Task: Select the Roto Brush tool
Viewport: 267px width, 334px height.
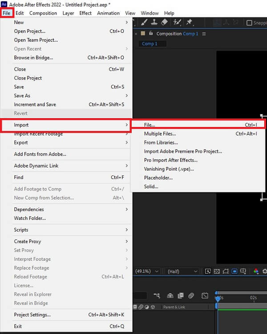Action: [177, 22]
